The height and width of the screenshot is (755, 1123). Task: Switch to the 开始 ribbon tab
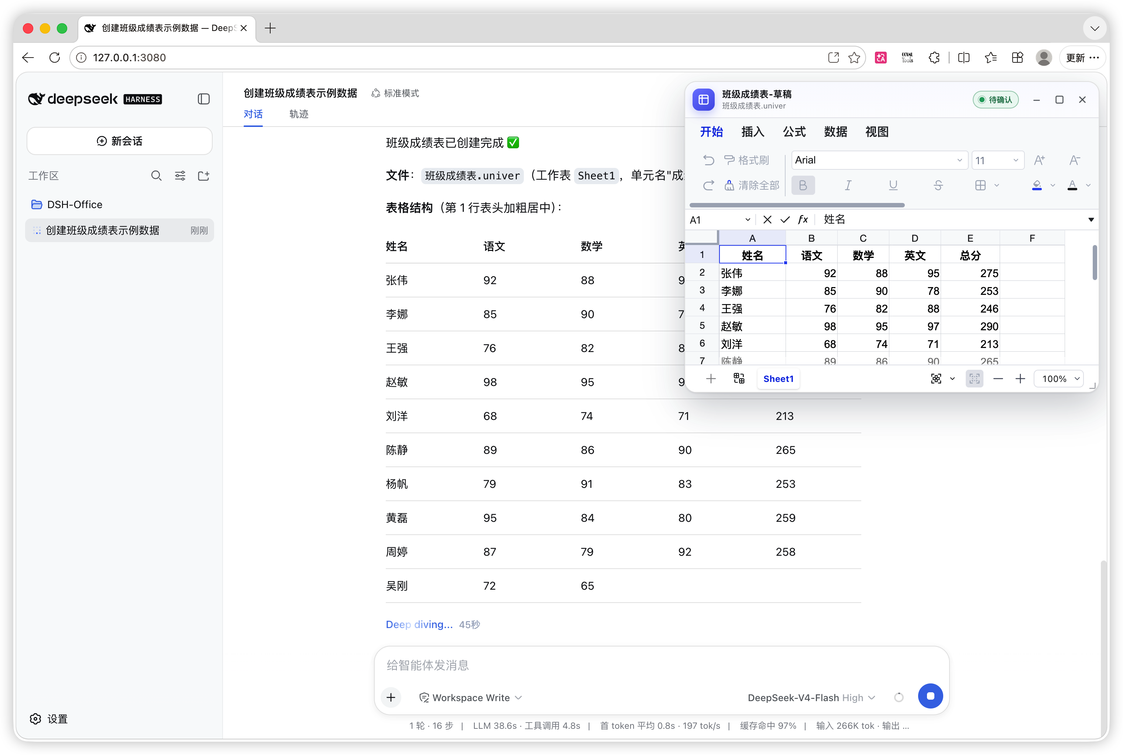tap(711, 131)
